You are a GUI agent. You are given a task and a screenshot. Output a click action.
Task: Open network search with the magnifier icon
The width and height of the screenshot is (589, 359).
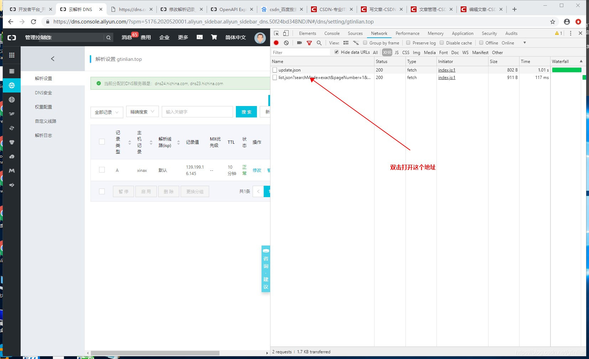[x=319, y=43]
